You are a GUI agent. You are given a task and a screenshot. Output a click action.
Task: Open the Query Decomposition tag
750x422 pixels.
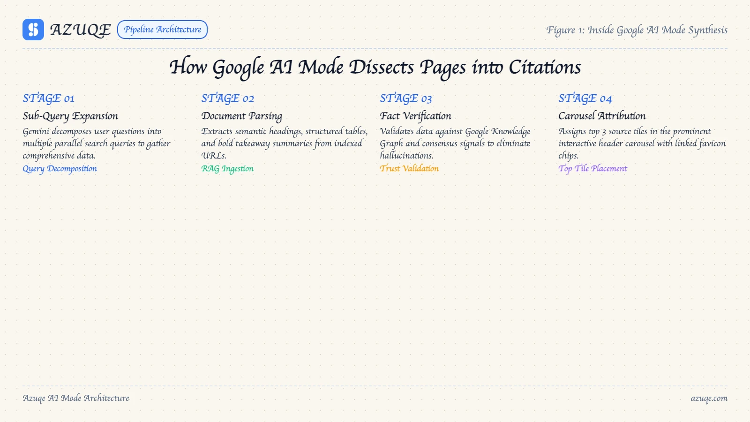pos(60,169)
